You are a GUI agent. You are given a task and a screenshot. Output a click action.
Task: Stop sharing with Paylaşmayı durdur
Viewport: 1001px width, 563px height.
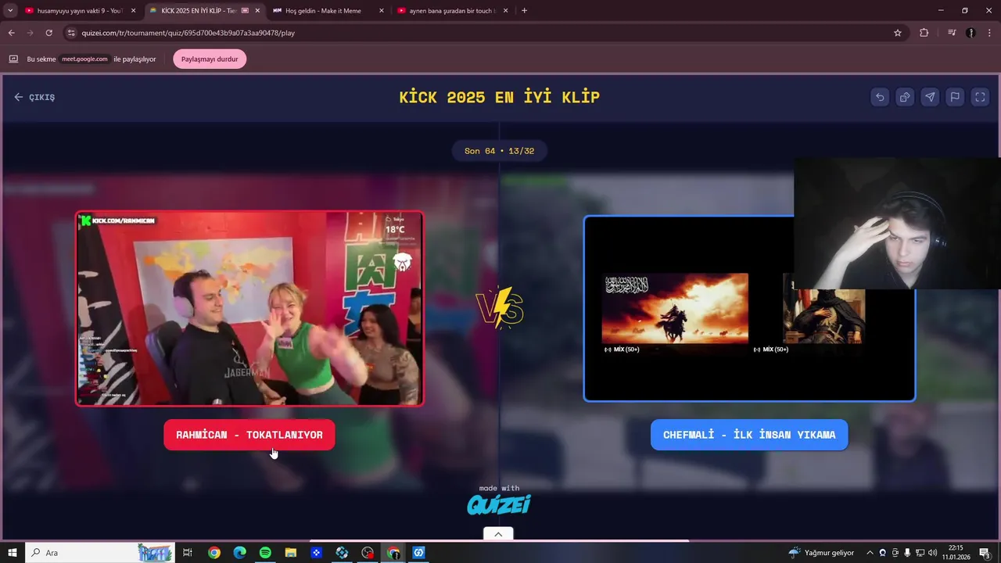(210, 59)
